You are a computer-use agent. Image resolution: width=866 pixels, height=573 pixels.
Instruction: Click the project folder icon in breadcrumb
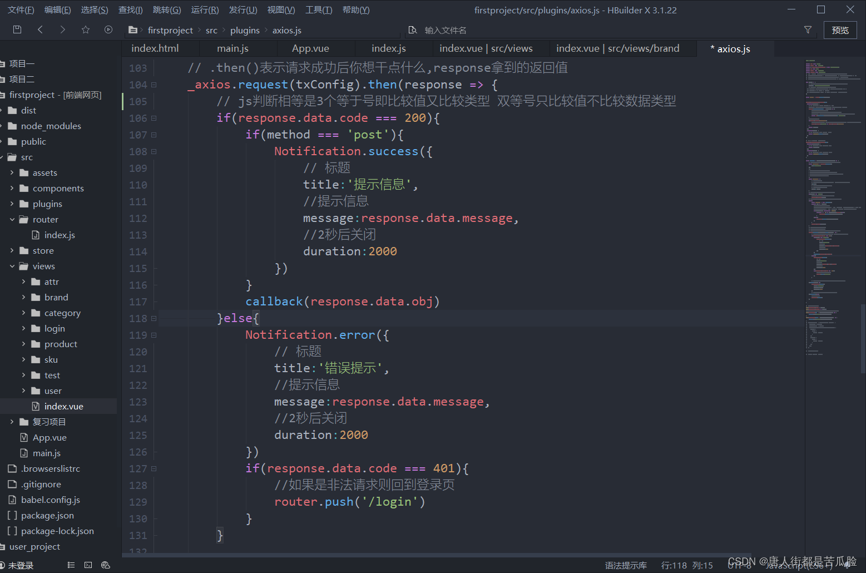click(133, 30)
